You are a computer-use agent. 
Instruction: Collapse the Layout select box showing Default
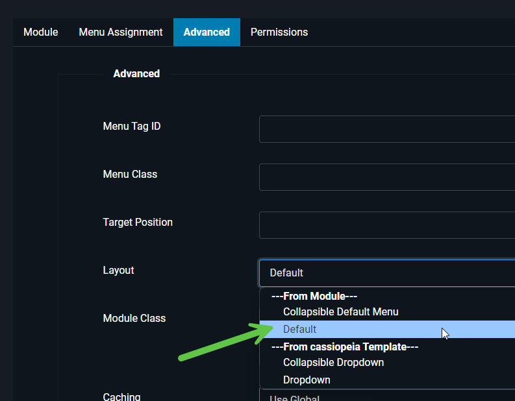[x=386, y=273]
